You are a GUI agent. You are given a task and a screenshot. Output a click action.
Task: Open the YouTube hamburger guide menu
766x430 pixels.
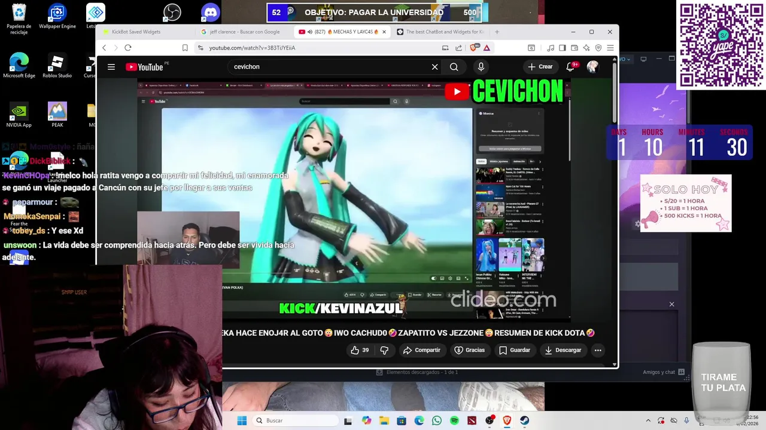click(111, 67)
